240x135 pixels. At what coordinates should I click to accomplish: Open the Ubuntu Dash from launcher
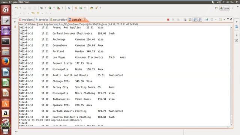(6, 10)
